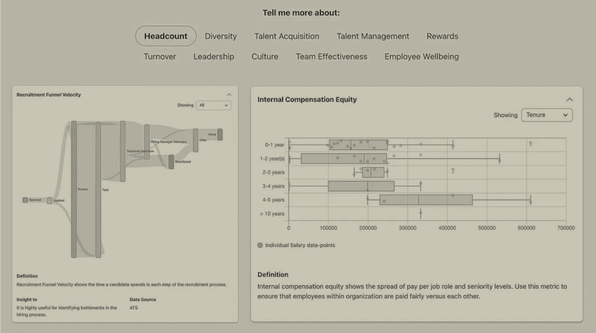Click the Screen stage bar
Screen dimensions: 596x333
74,189
